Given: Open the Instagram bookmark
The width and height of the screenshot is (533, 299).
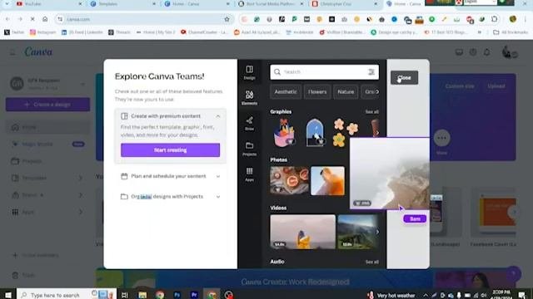Looking at the screenshot, I should coord(42,32).
